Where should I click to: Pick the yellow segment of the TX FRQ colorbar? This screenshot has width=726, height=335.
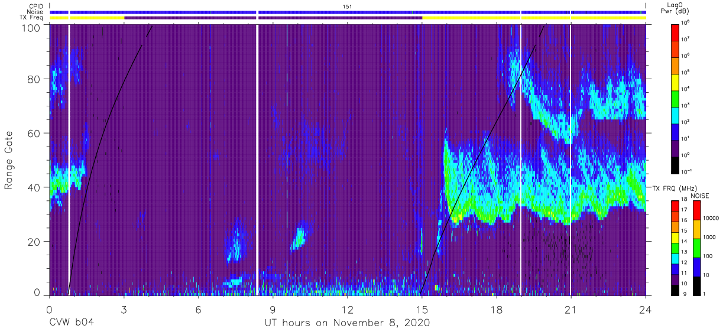coord(676,237)
